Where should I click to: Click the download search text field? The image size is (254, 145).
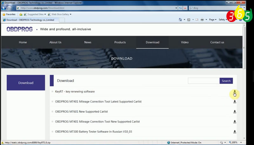point(204,81)
